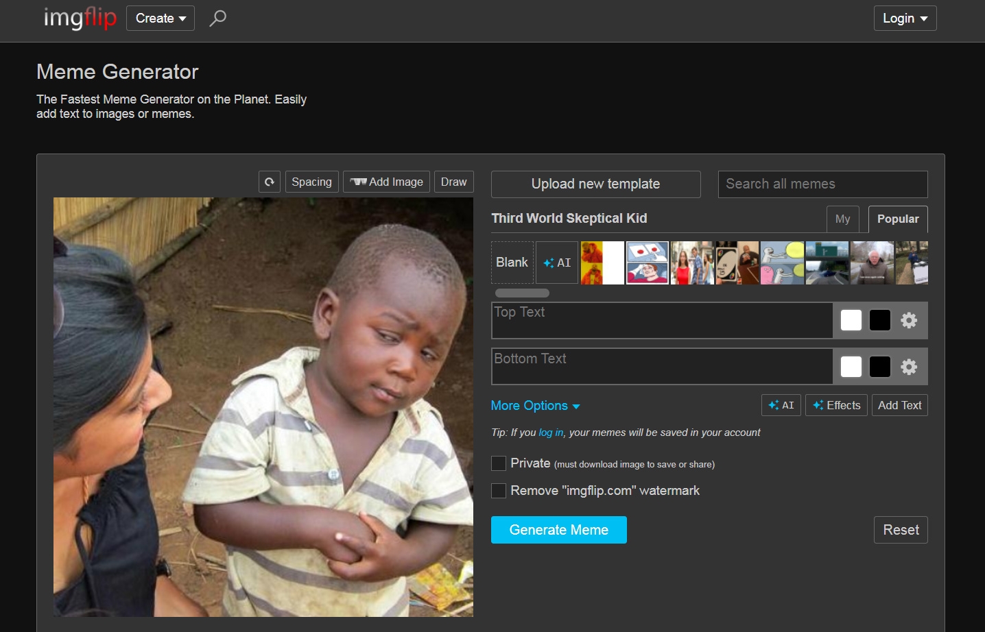985x632 pixels.
Task: Open the search magnifier icon
Action: pyautogui.click(x=217, y=18)
